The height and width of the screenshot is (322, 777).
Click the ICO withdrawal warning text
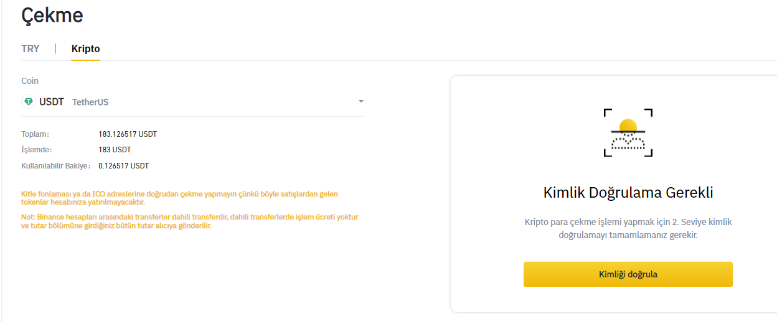179,198
